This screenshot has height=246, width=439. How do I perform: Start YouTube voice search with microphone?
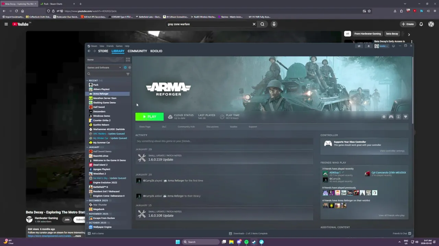[x=274, y=24]
